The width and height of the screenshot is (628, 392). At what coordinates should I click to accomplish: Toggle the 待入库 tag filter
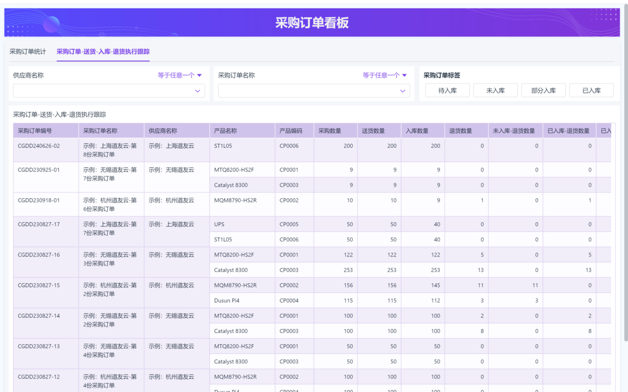tap(447, 90)
